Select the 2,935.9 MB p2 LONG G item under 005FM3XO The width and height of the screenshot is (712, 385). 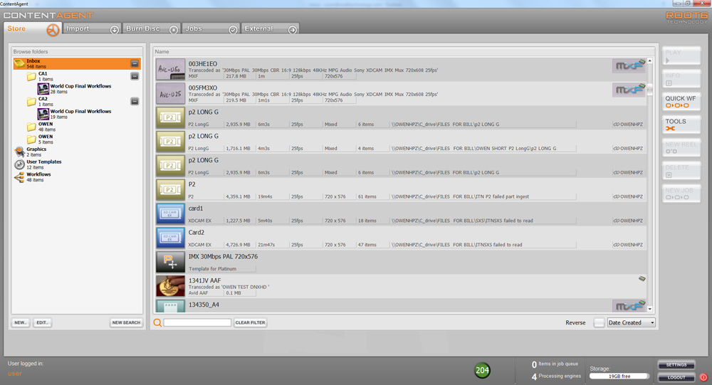[x=400, y=117]
